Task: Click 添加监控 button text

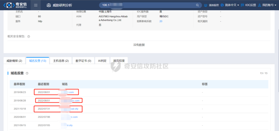Action: pos(214,5)
